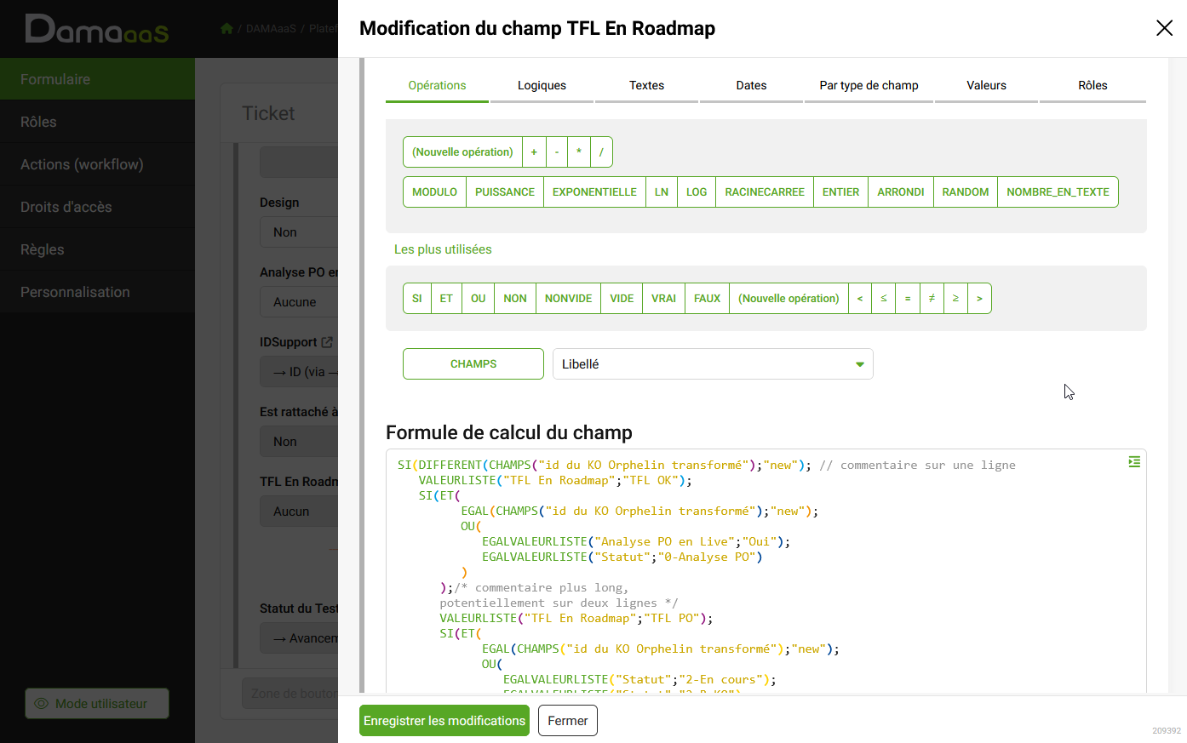Insert the less-than operator

pyautogui.click(x=860, y=299)
